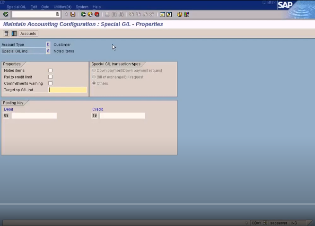This screenshot has width=315, height=226.
Task: Expand the status bar with the triangle arrow
Action: point(247,223)
